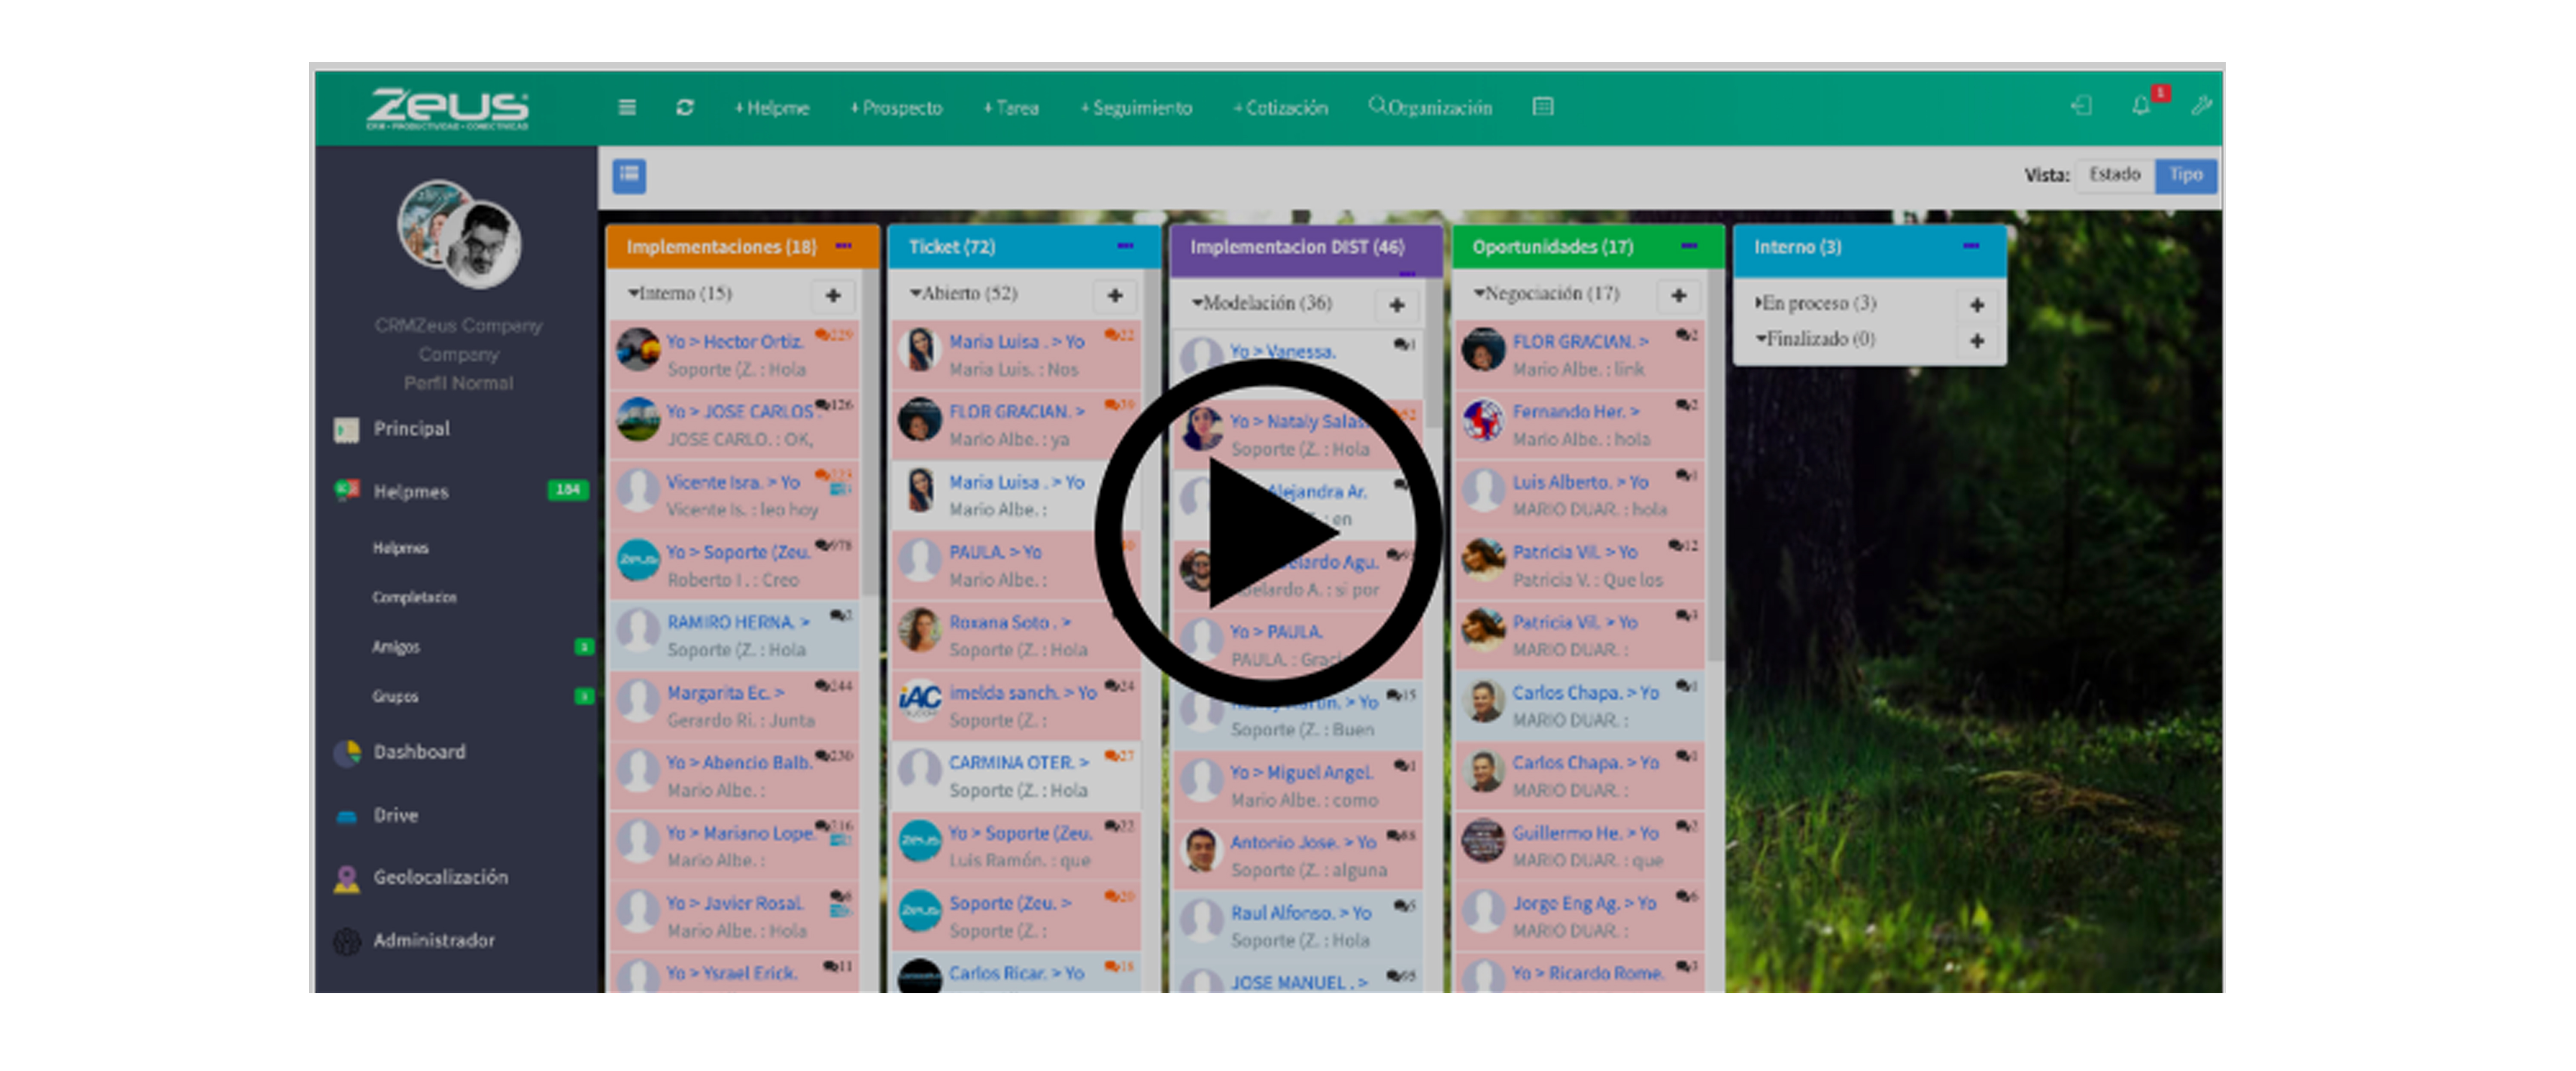Viewport: 2576px width, 1071px height.
Task: Click the Dashboard pie chart icon
Action: [347, 752]
